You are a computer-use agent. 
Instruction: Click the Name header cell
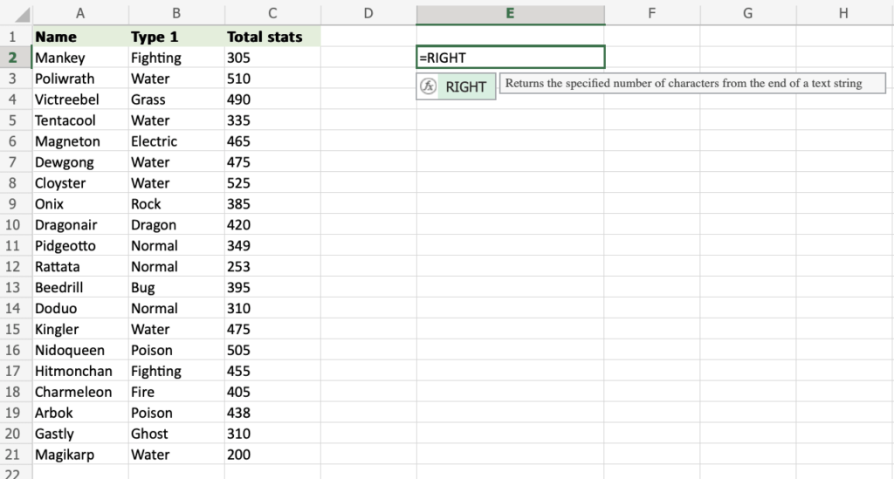pyautogui.click(x=80, y=37)
